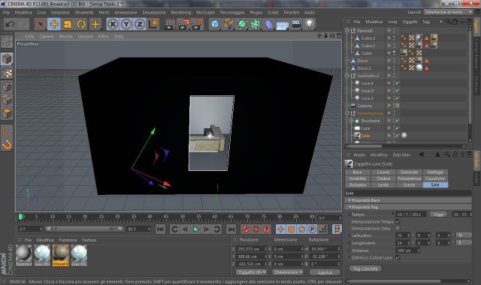
Task: Undo the last action arrow
Action: click(x=10, y=24)
